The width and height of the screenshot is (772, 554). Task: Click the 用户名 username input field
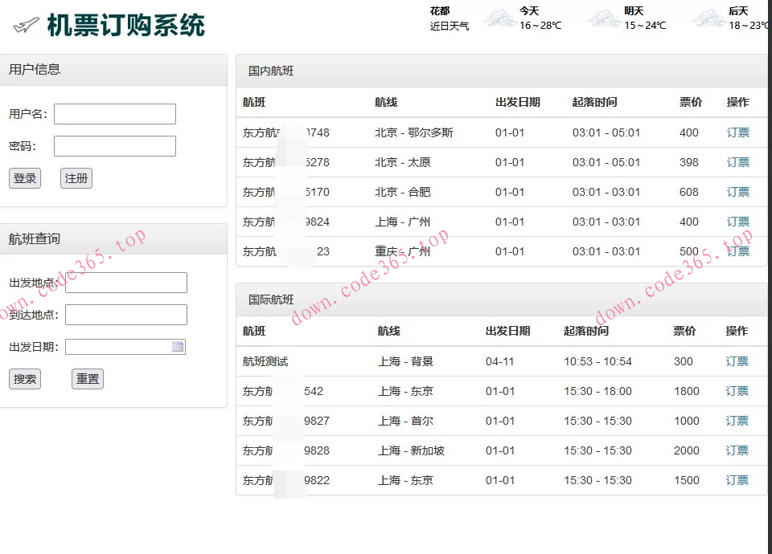point(114,113)
